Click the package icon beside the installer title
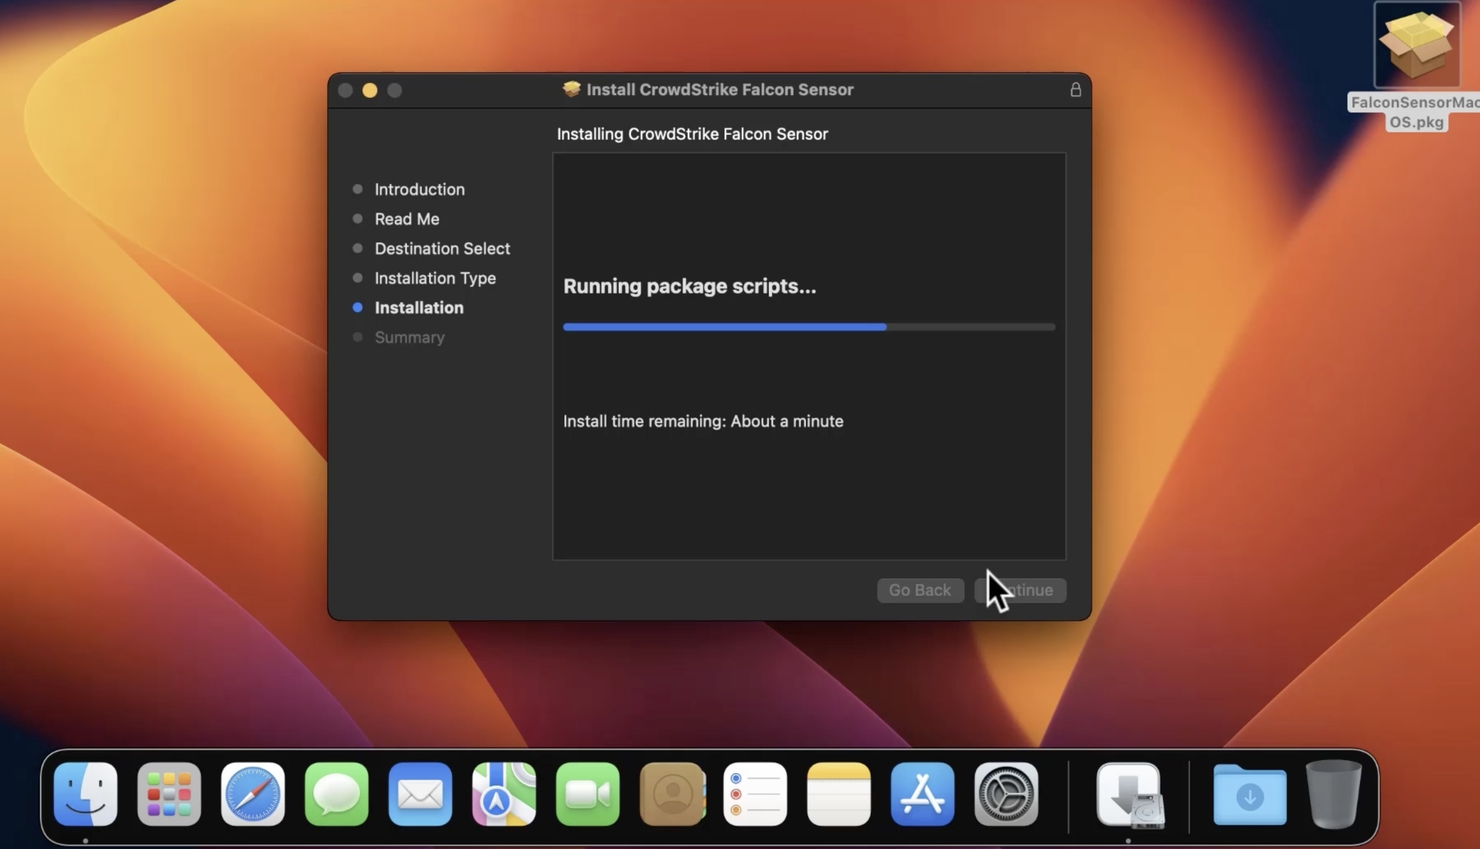This screenshot has height=849, width=1480. pos(571,89)
